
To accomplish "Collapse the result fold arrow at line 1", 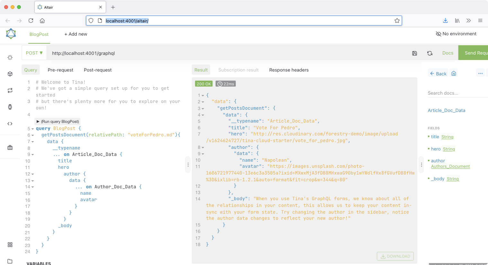I will pyautogui.click(x=203, y=96).
